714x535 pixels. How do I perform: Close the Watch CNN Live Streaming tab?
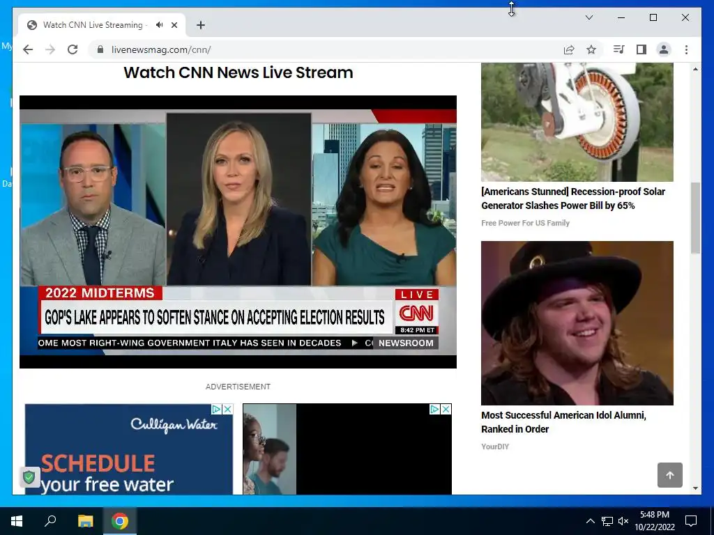(x=174, y=25)
